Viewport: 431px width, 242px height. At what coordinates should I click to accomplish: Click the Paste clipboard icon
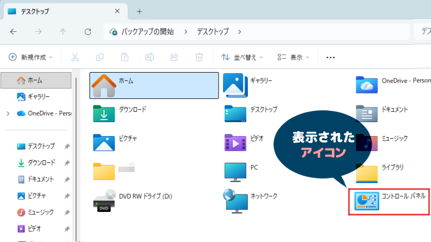click(x=124, y=57)
